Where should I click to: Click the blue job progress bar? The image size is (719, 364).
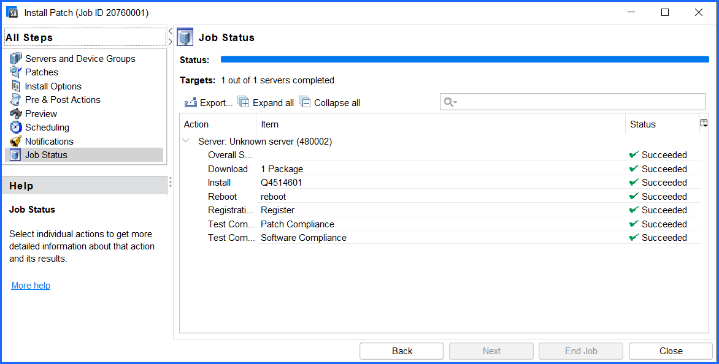464,59
